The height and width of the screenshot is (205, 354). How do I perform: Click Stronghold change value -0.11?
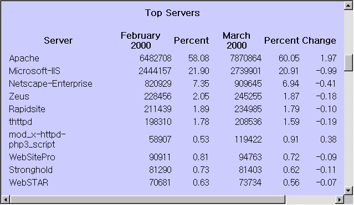326,170
